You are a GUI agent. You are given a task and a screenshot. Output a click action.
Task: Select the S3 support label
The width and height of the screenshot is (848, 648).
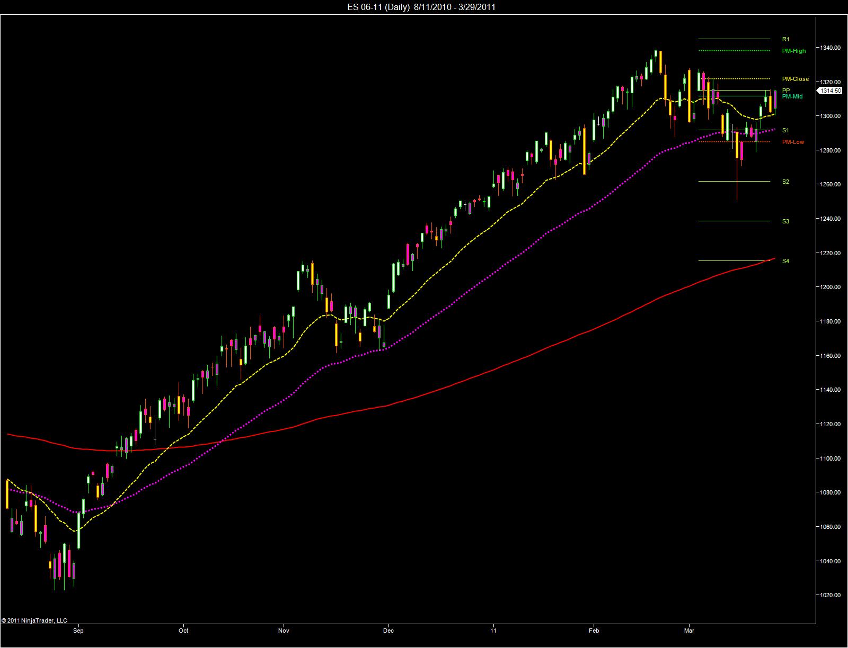[x=785, y=221]
